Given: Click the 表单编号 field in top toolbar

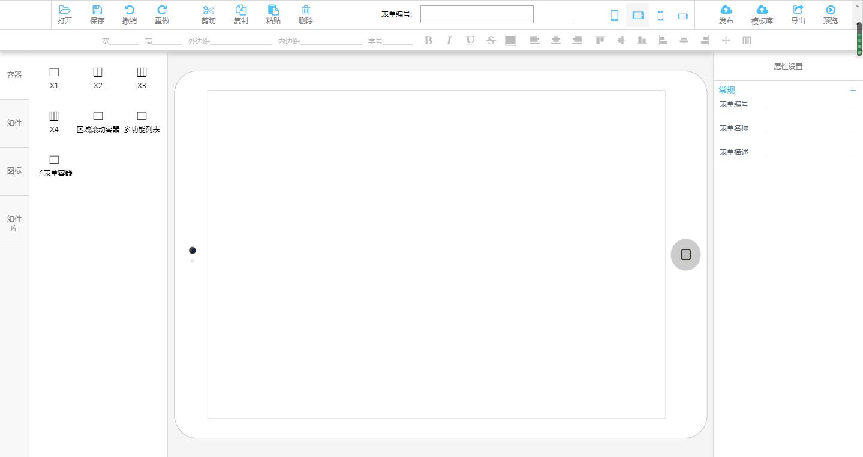Looking at the screenshot, I should pos(477,14).
